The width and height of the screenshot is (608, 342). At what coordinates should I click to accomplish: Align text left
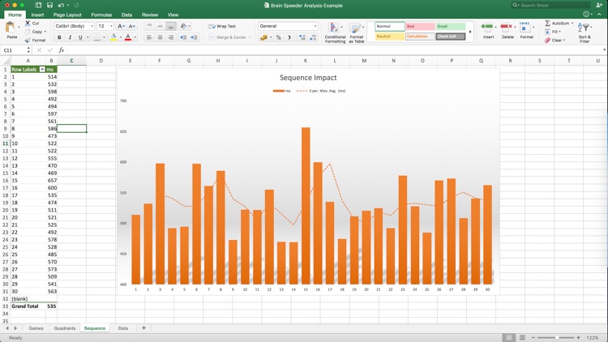[149, 37]
